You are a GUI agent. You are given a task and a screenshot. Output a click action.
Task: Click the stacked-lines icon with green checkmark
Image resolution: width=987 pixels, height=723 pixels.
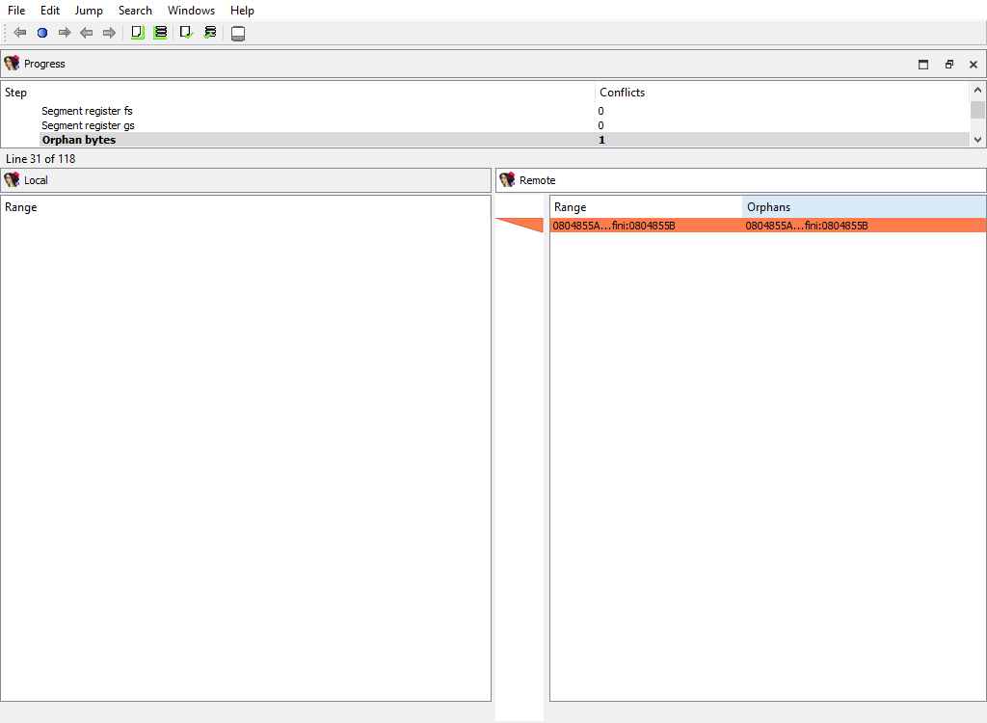[210, 33]
